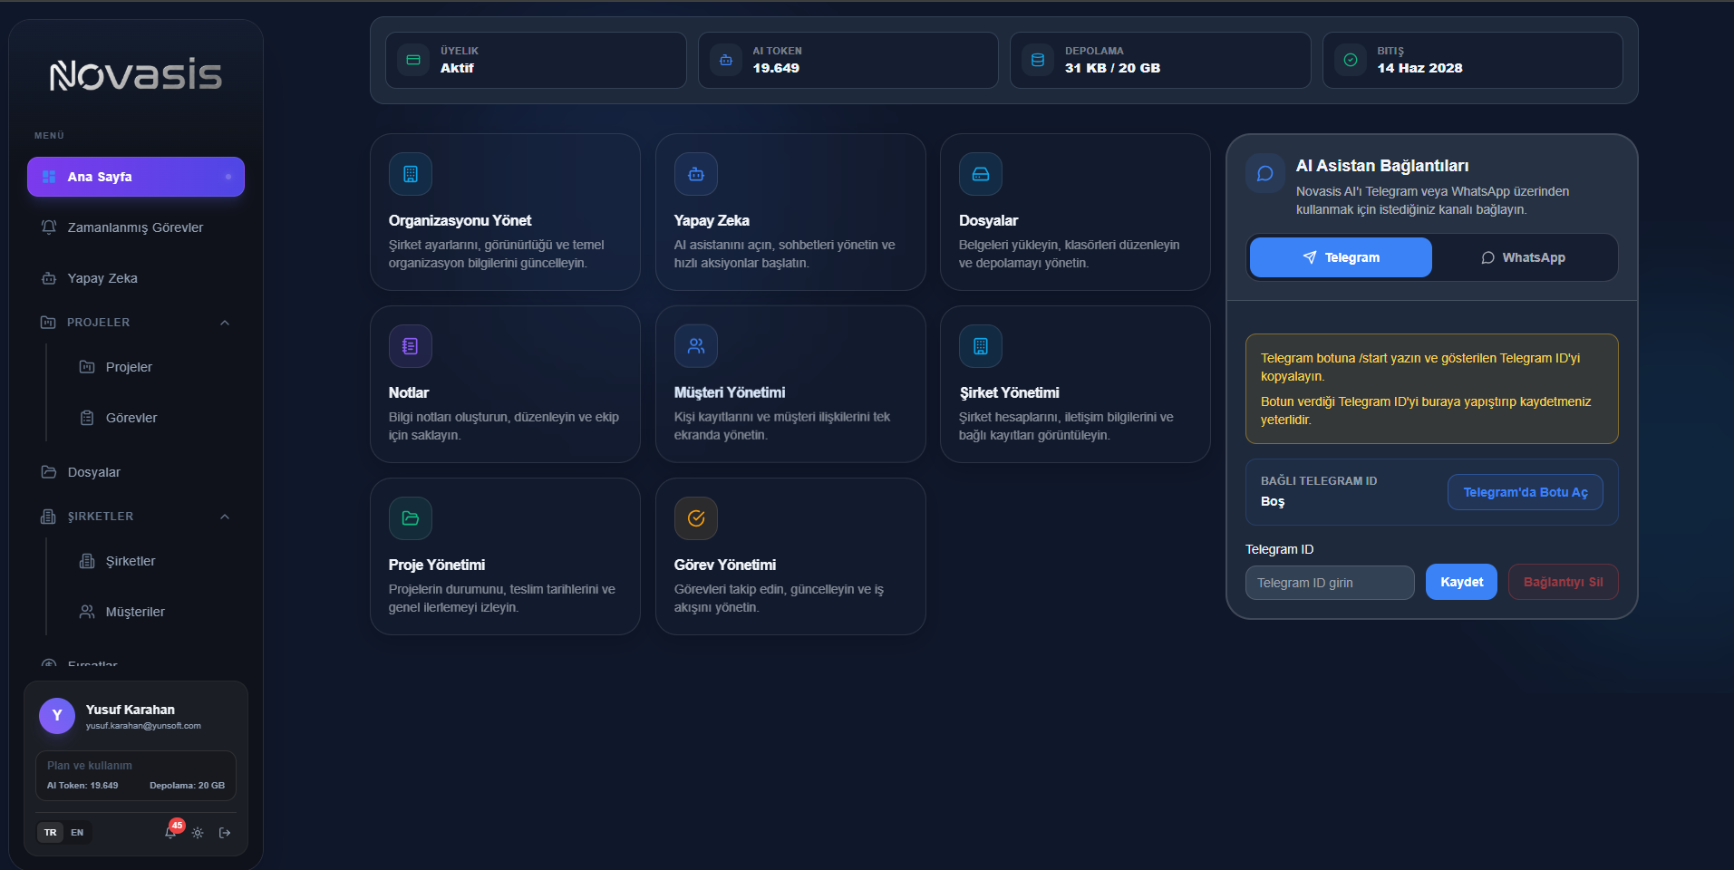Click the logout icon
Screen dimensions: 1734x870
225,833
